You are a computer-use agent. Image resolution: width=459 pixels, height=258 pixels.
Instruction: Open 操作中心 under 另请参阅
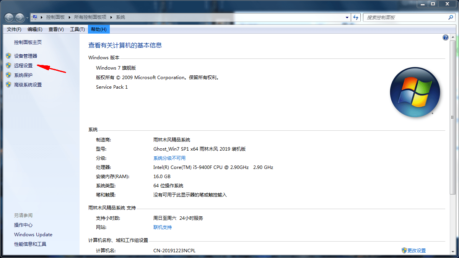coord(23,225)
